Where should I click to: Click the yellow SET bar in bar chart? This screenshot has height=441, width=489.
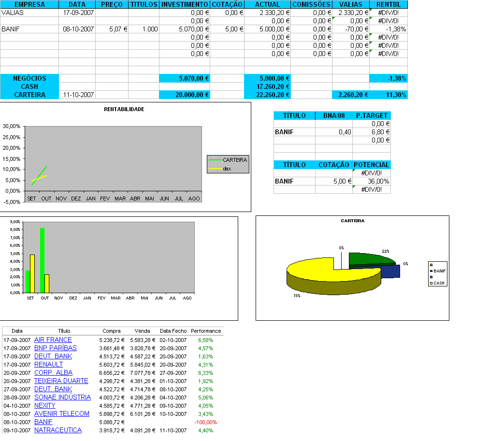click(x=32, y=274)
